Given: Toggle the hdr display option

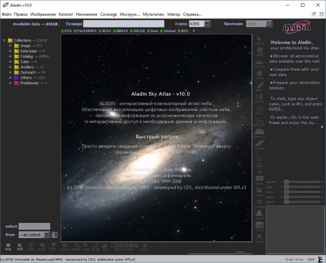Looking at the screenshot, I should point(105,247).
